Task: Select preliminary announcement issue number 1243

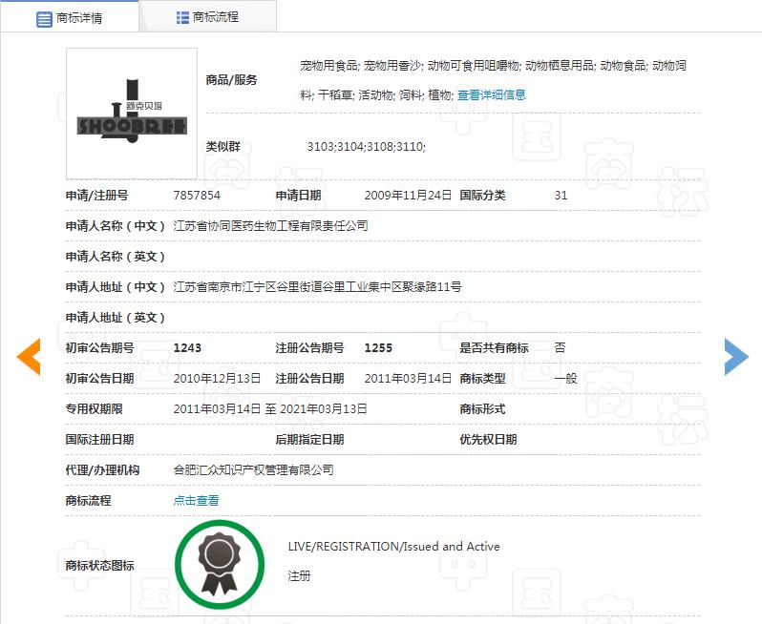Action: click(x=187, y=347)
